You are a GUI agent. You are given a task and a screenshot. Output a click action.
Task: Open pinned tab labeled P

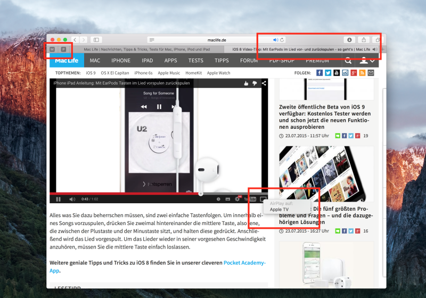point(63,49)
